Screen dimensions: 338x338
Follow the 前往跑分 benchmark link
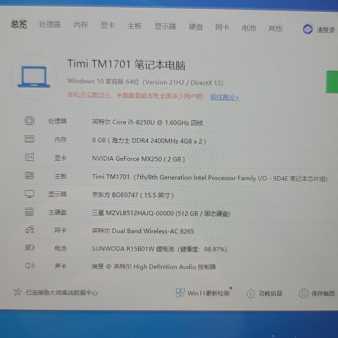(225, 97)
